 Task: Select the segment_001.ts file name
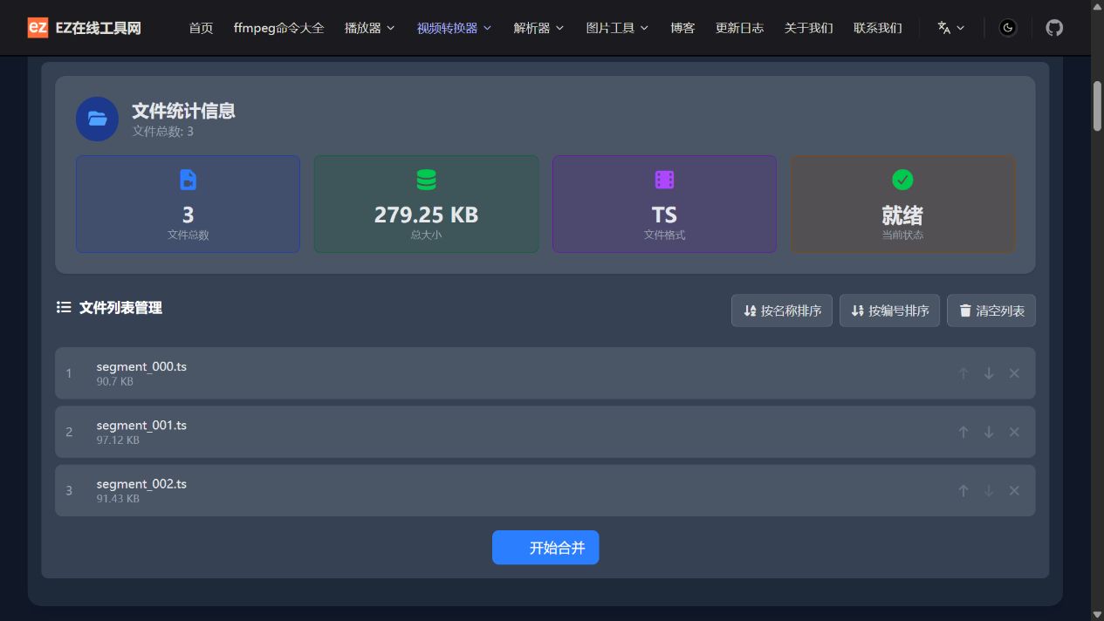point(141,426)
